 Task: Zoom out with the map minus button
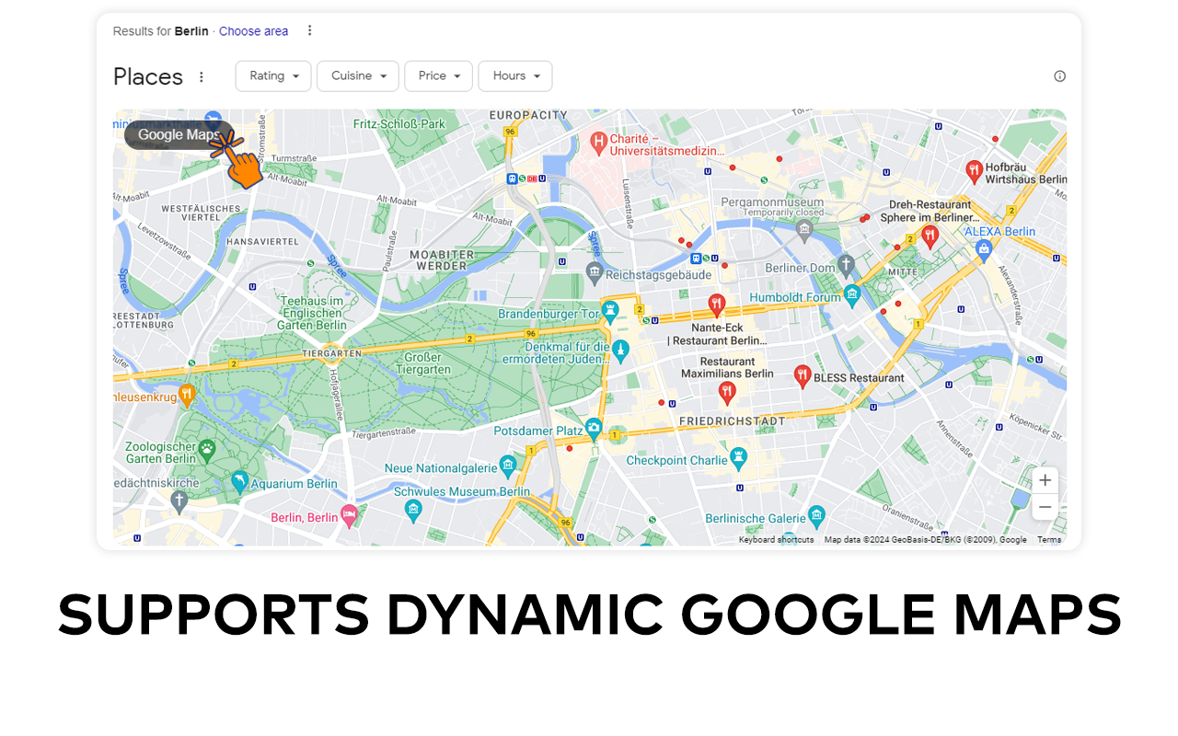pos(1045,507)
